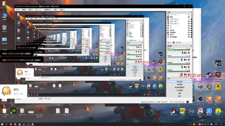
Task: Pop out the audio mixer dock panel
Action: (191, 46)
